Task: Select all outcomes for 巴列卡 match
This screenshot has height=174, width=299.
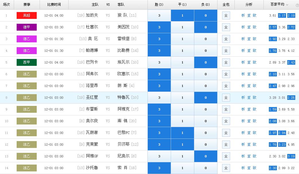Action: (x=226, y=62)
